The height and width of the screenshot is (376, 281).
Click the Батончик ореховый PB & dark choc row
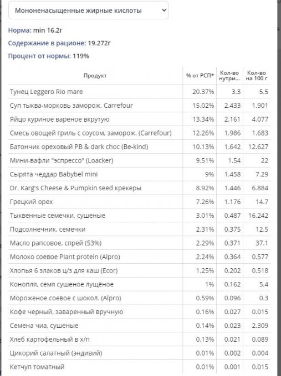click(x=139, y=147)
